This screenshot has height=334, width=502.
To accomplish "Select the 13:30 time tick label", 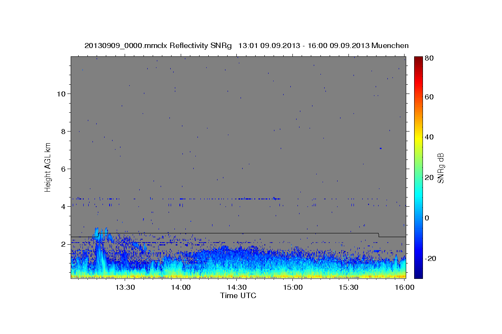I will pyautogui.click(x=125, y=288).
